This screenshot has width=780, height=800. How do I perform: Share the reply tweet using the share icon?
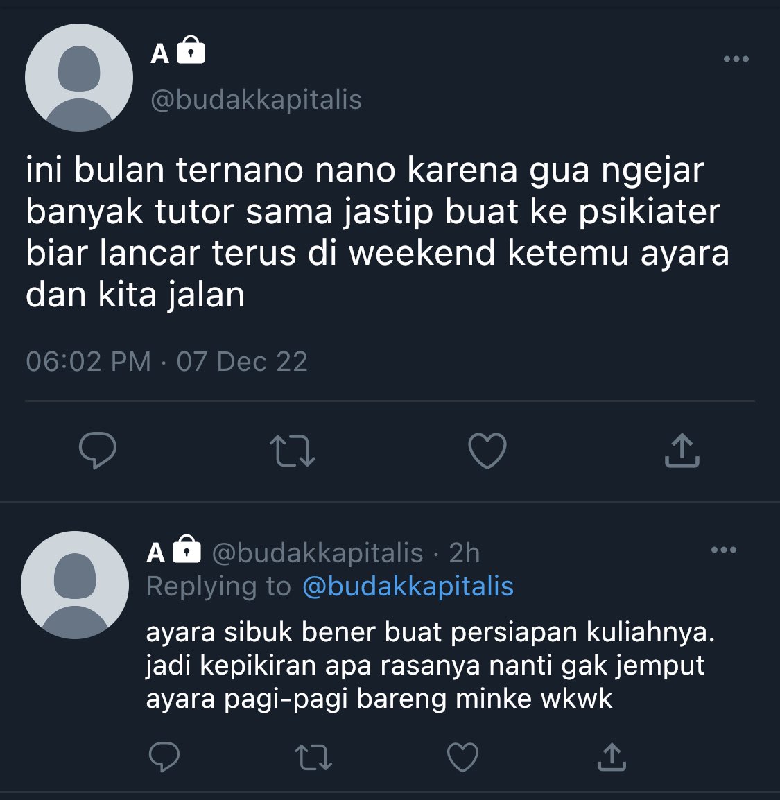612,756
